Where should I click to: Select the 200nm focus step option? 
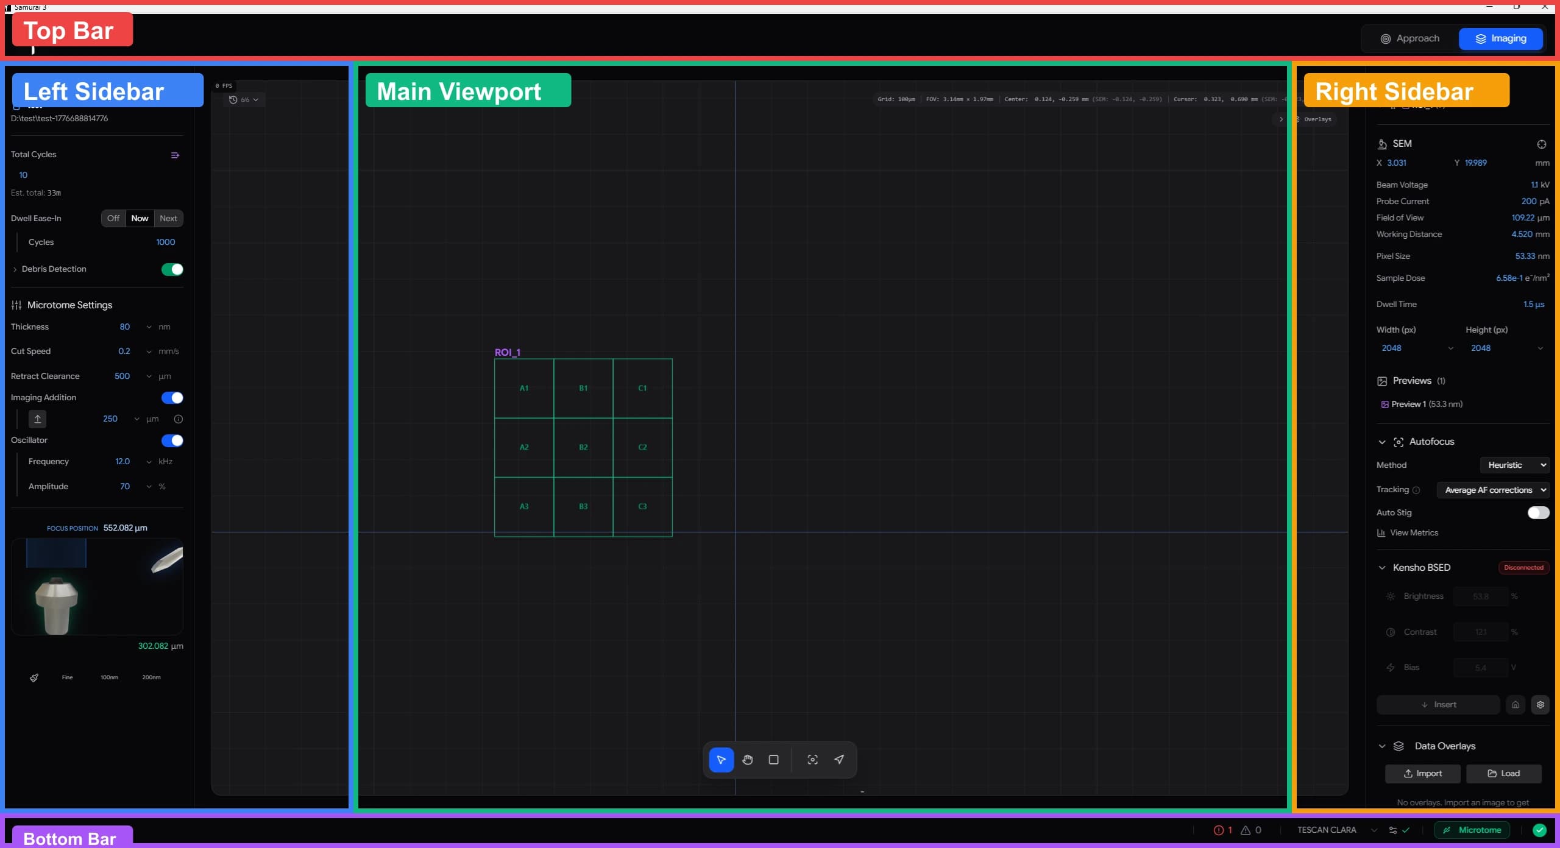click(x=151, y=677)
